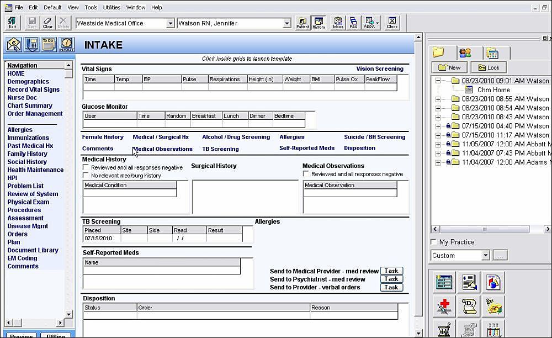Go to Record Vital Signs in navigation
The height and width of the screenshot is (338, 552).
click(x=34, y=89)
